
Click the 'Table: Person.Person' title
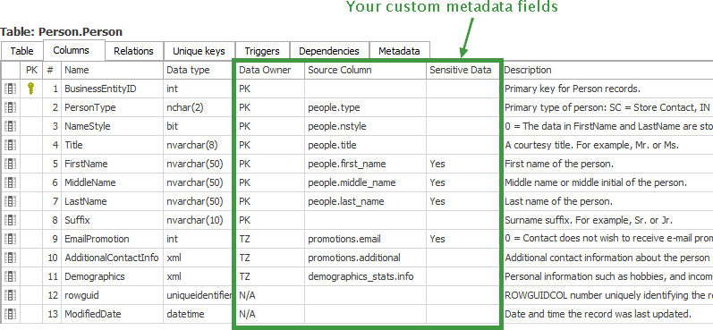(x=62, y=32)
